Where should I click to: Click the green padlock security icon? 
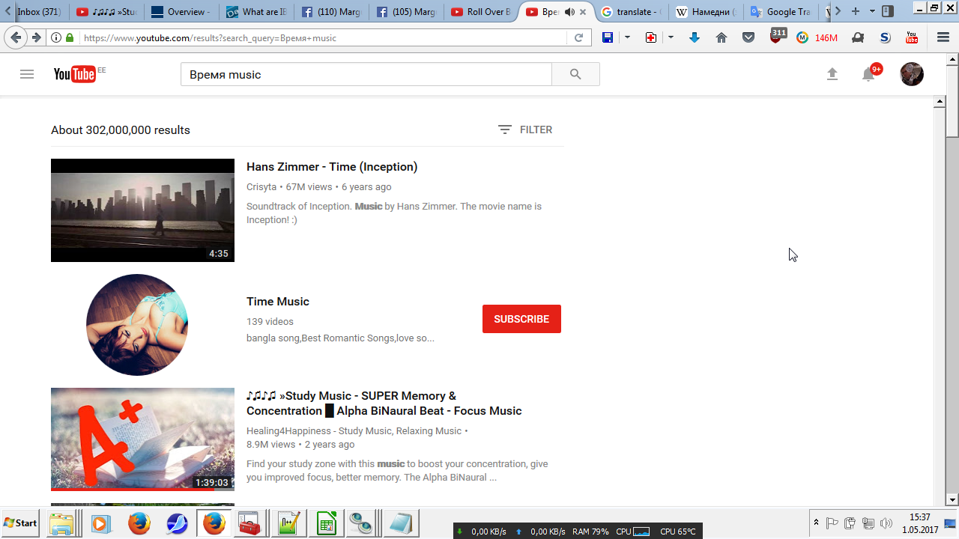70,37
